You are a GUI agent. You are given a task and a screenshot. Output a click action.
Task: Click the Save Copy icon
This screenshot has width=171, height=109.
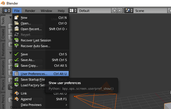[17, 66]
